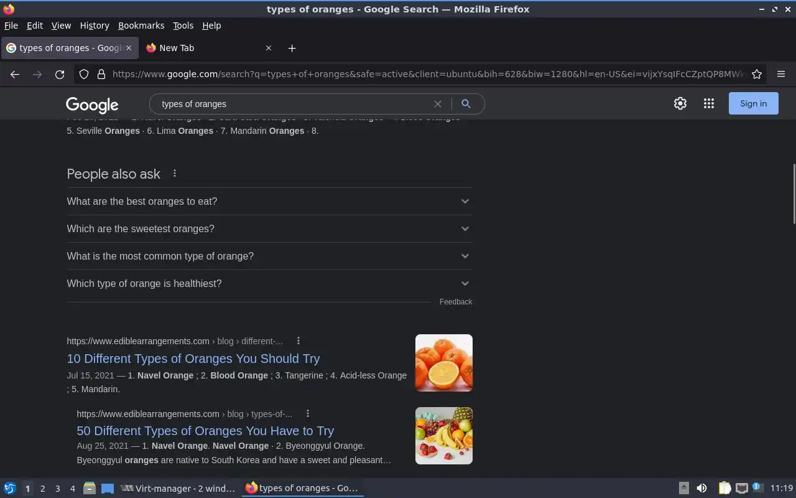Click the 'types of oranges' search field
The height and width of the screenshot is (498, 796).
292,104
